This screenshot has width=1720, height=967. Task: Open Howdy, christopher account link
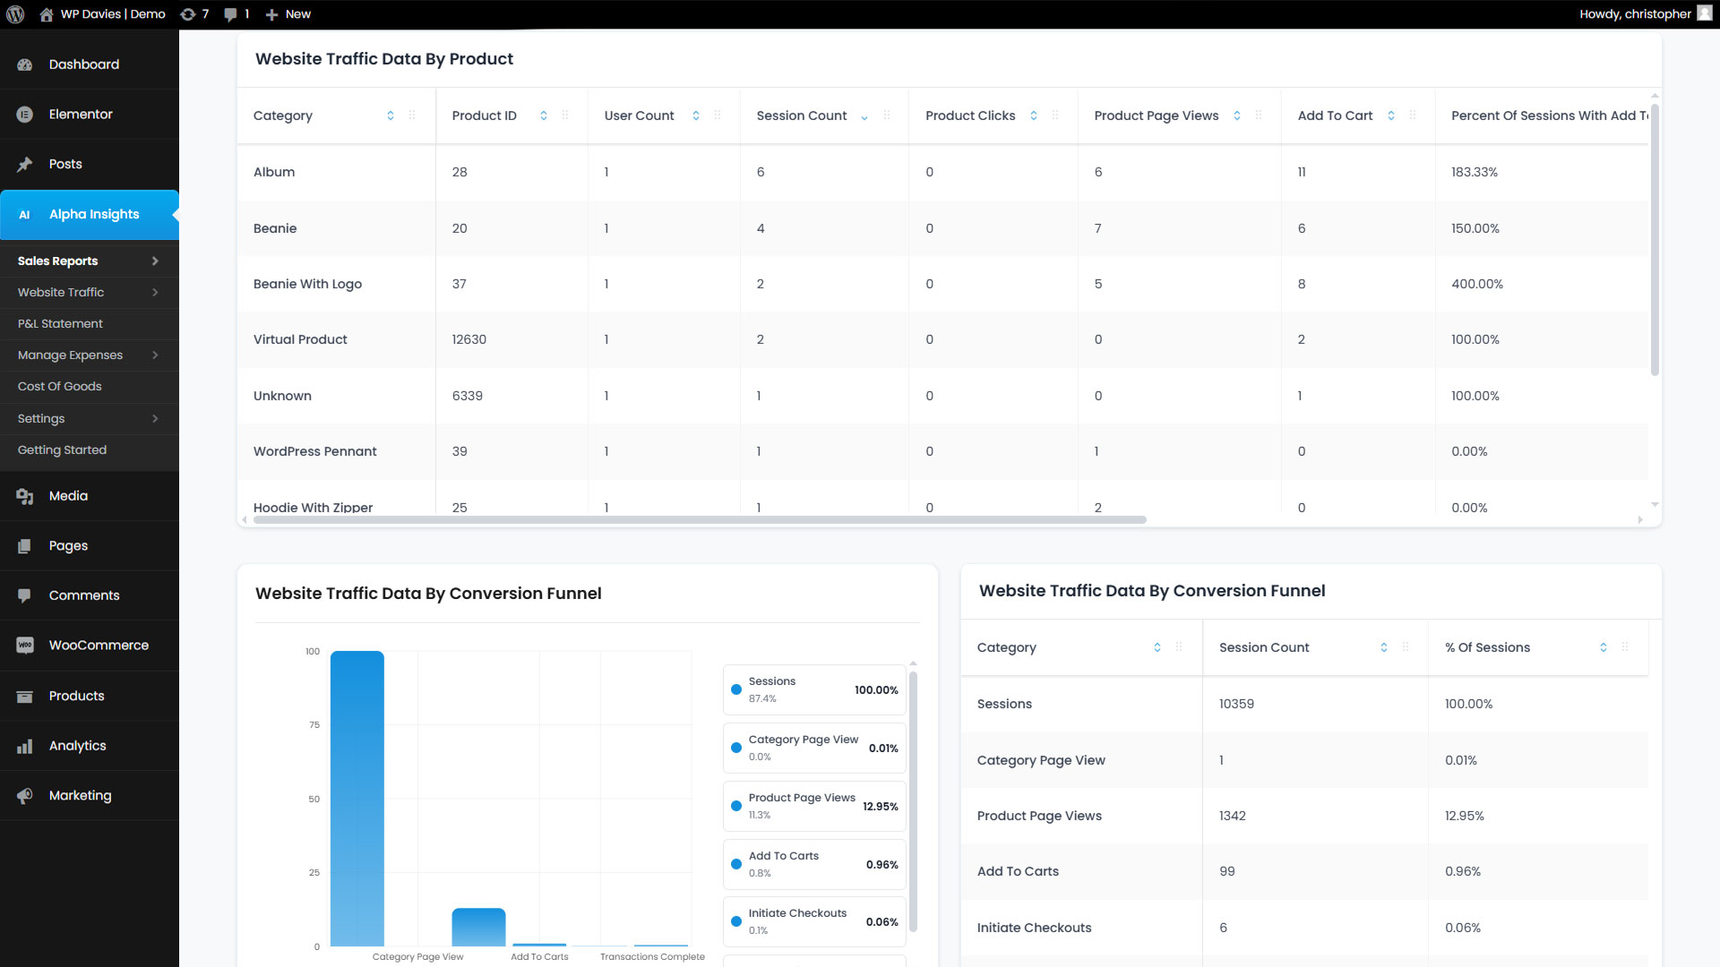pyautogui.click(x=1635, y=14)
